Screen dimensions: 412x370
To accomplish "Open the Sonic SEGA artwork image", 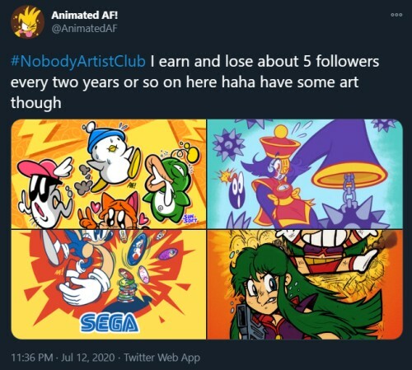I will click(x=109, y=284).
